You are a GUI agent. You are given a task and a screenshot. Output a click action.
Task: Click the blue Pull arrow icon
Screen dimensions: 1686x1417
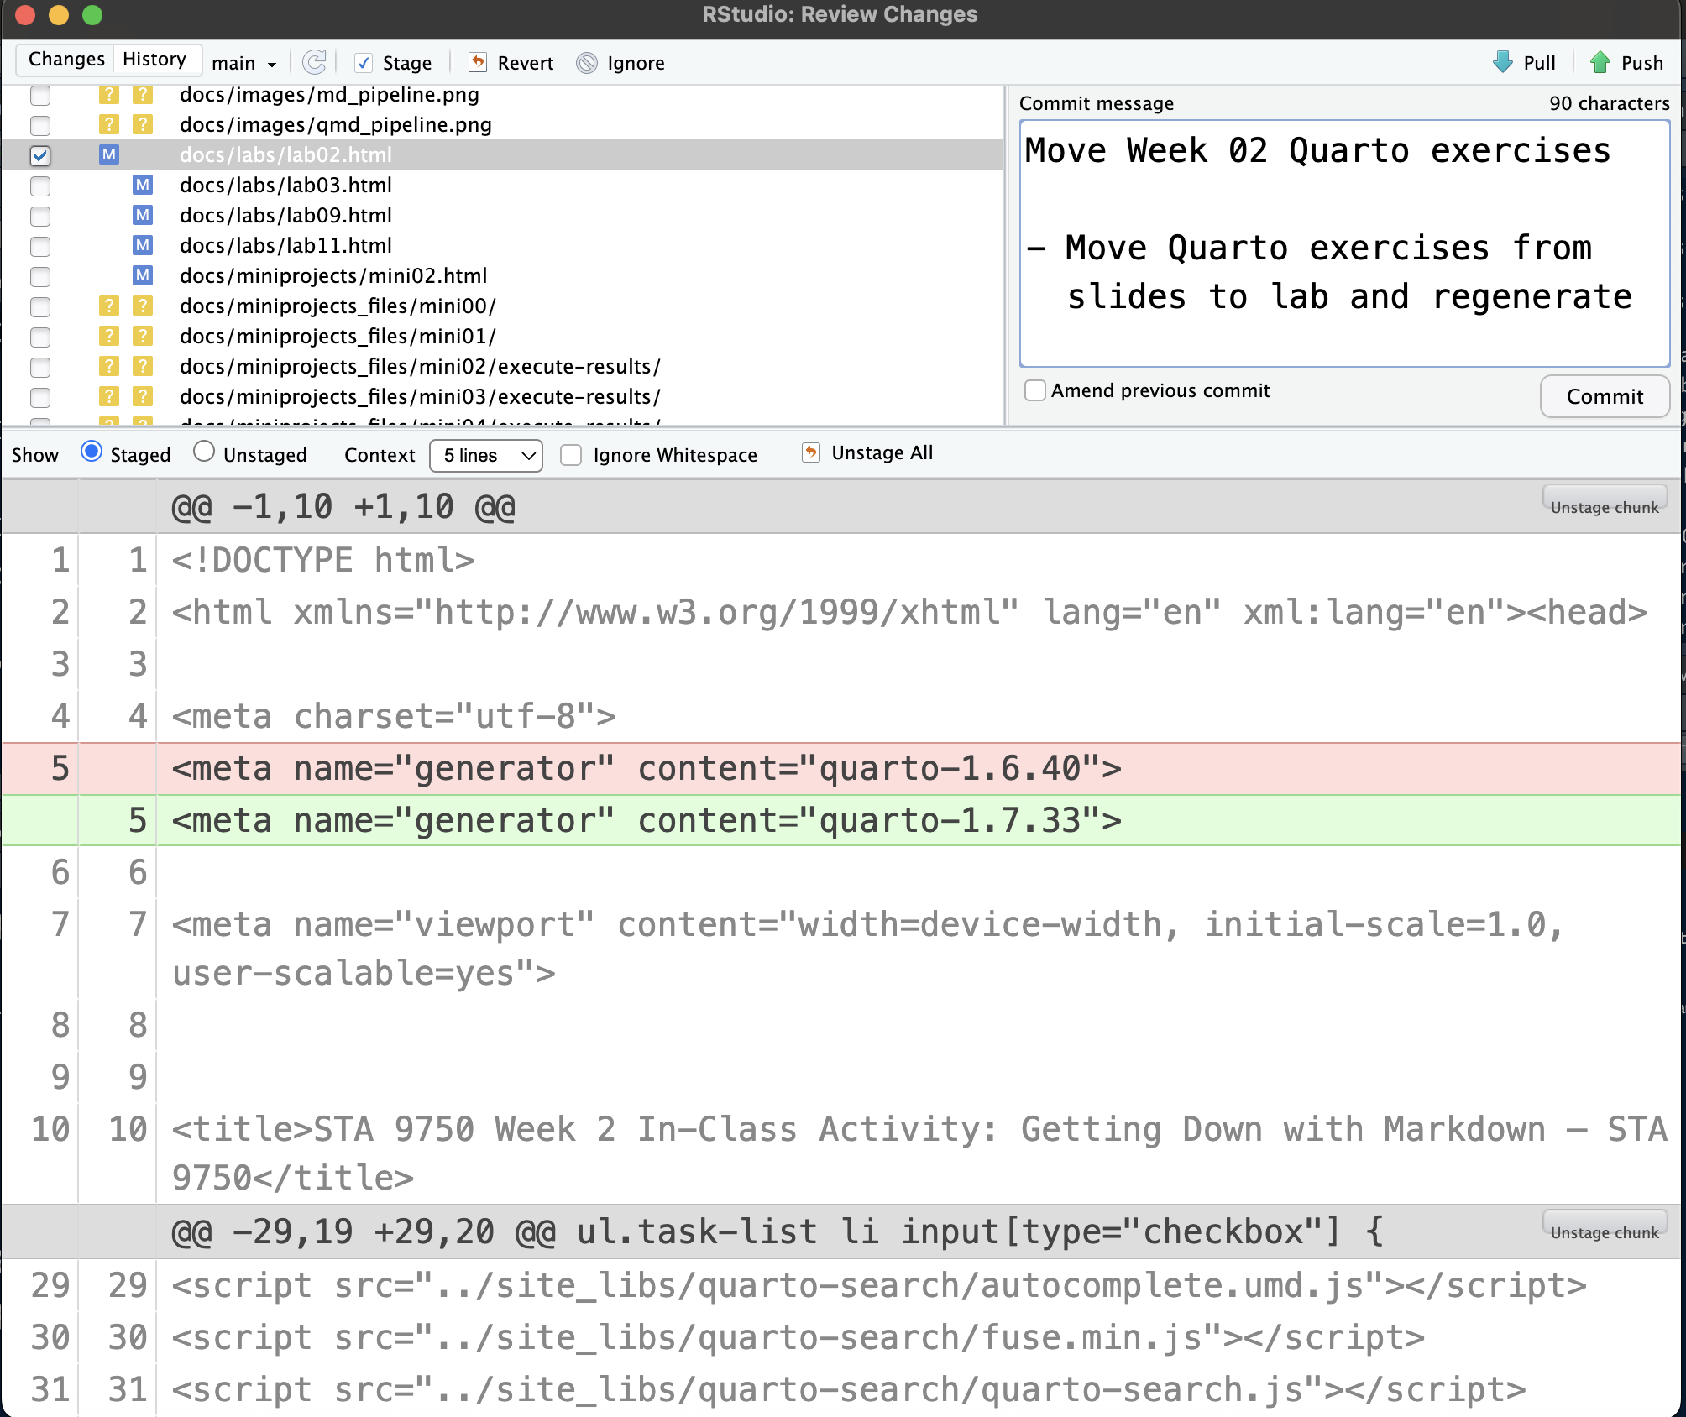click(1502, 62)
